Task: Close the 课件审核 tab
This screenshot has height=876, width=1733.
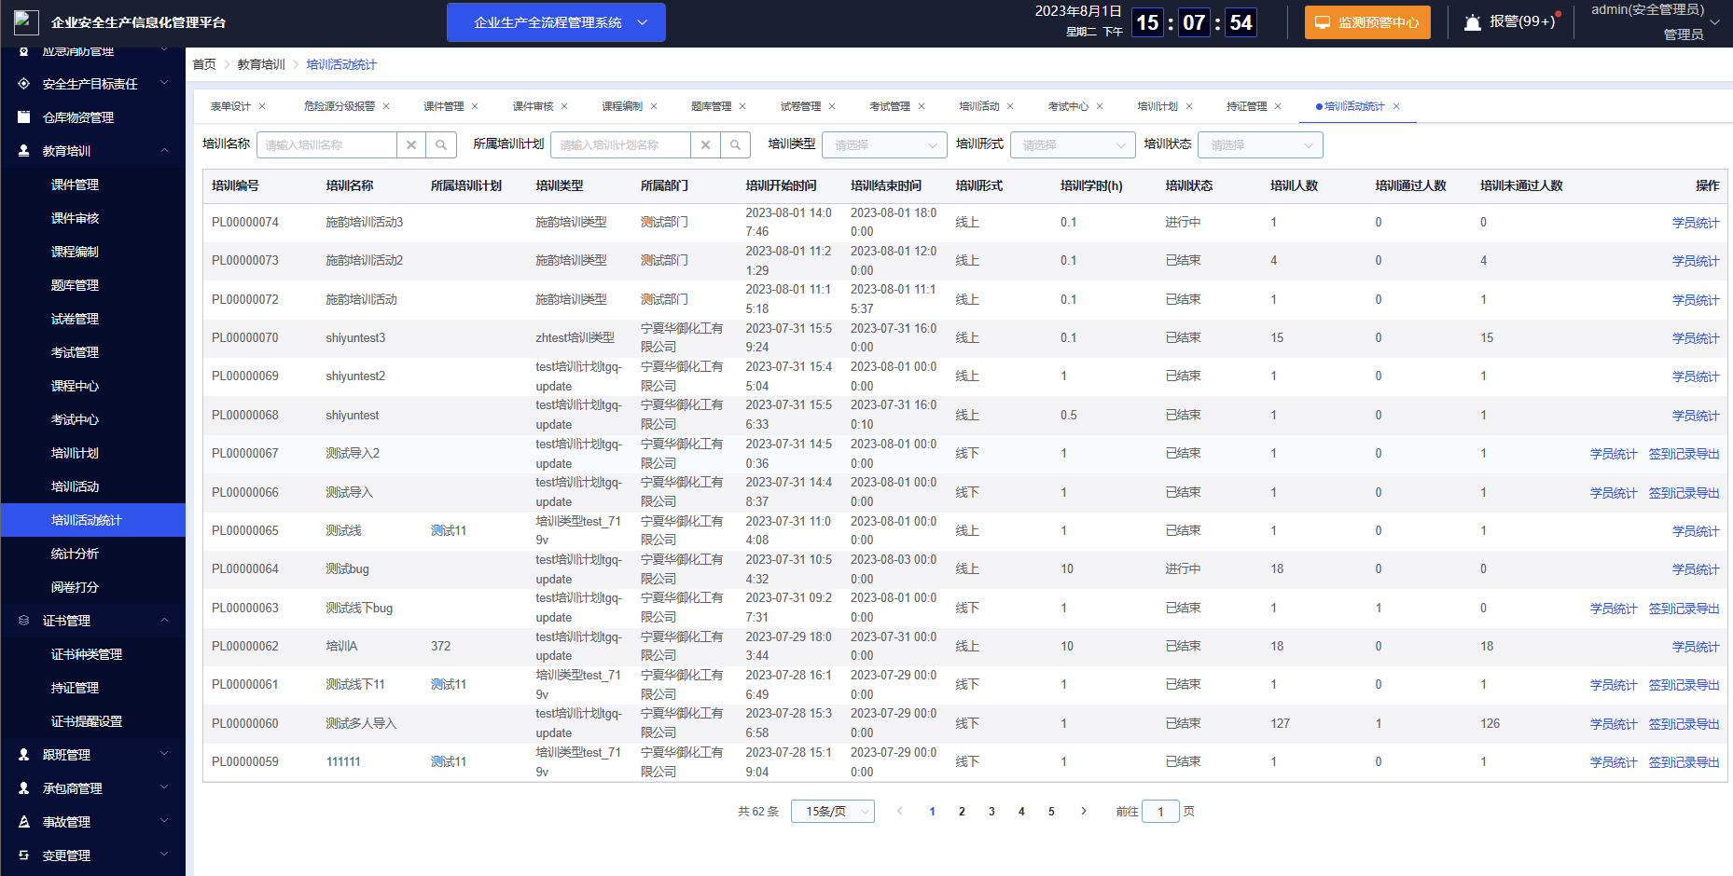Action: [x=564, y=106]
